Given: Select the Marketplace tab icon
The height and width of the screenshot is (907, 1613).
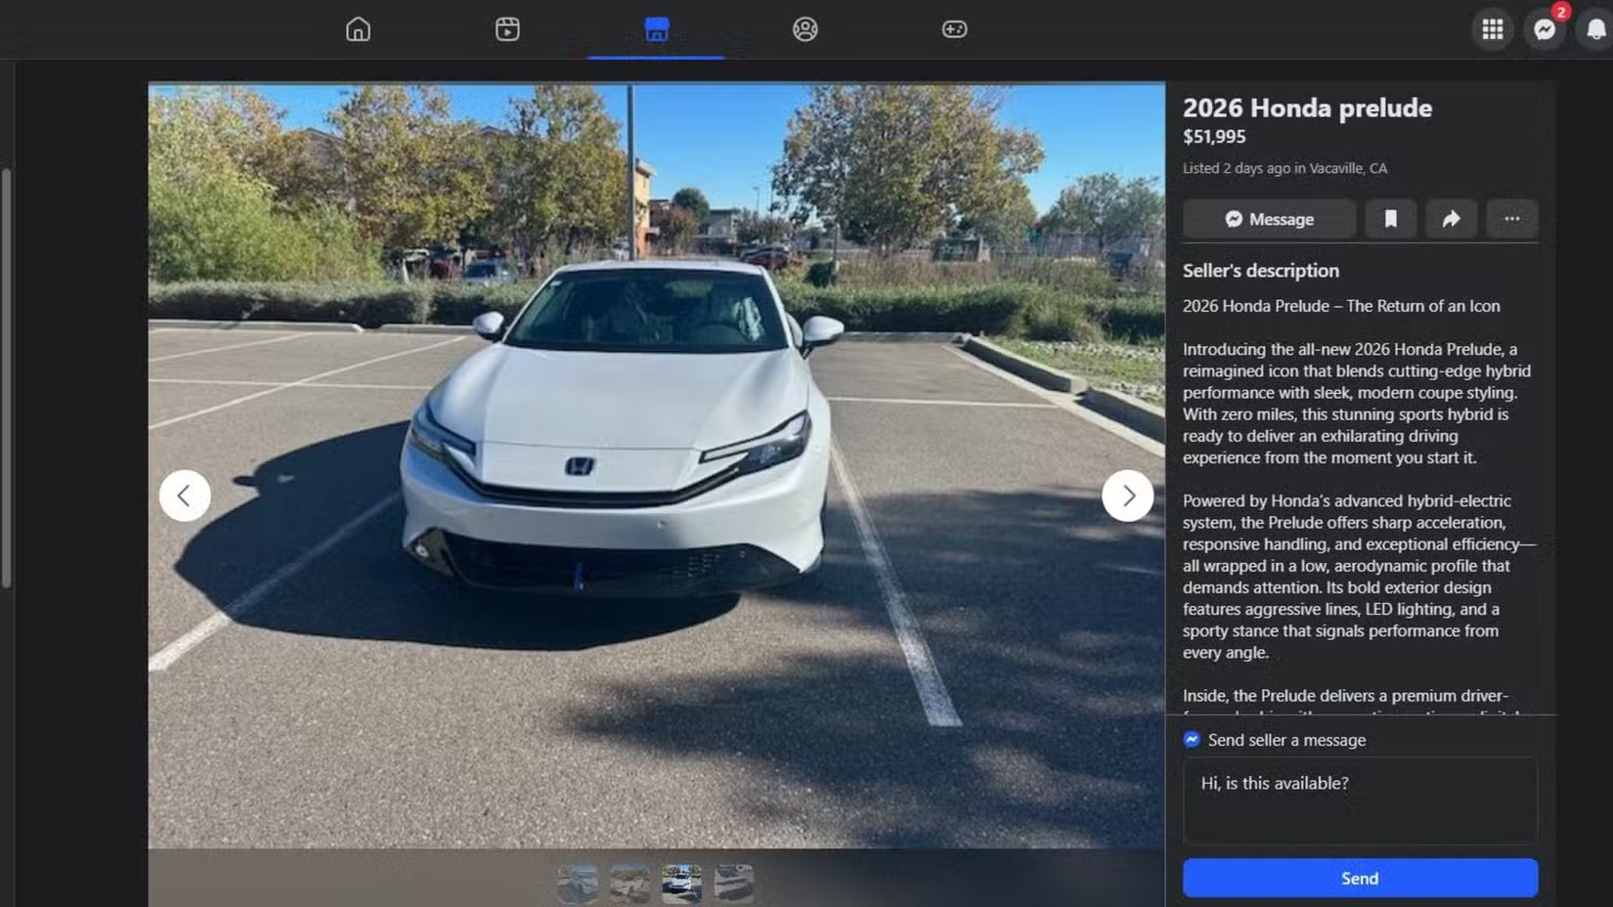Looking at the screenshot, I should (x=657, y=29).
